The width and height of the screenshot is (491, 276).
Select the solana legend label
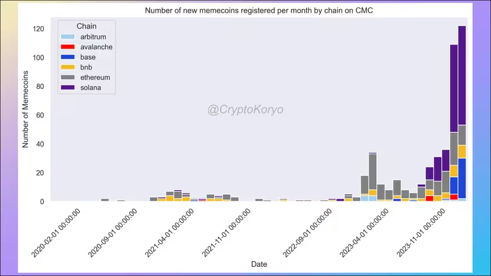tap(90, 88)
